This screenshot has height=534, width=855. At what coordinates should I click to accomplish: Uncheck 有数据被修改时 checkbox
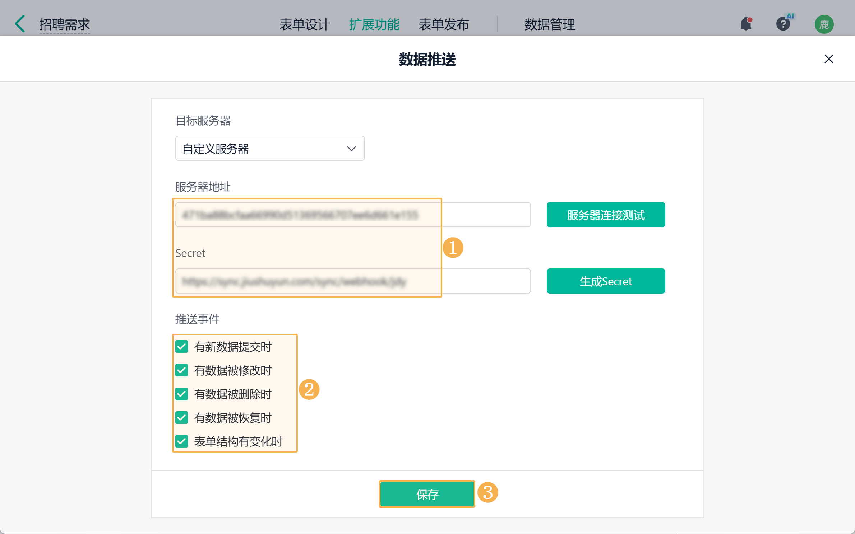pos(182,370)
